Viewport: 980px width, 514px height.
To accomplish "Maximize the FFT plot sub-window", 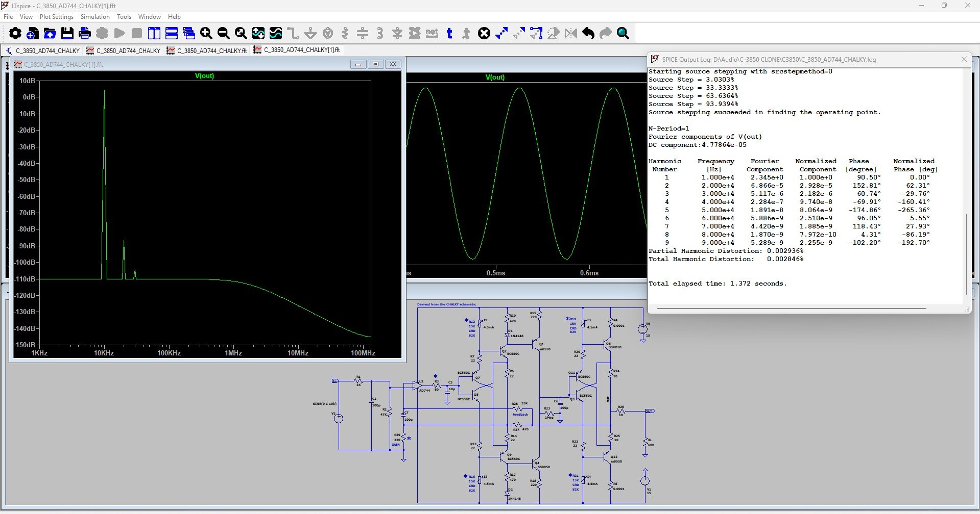I will pos(375,64).
